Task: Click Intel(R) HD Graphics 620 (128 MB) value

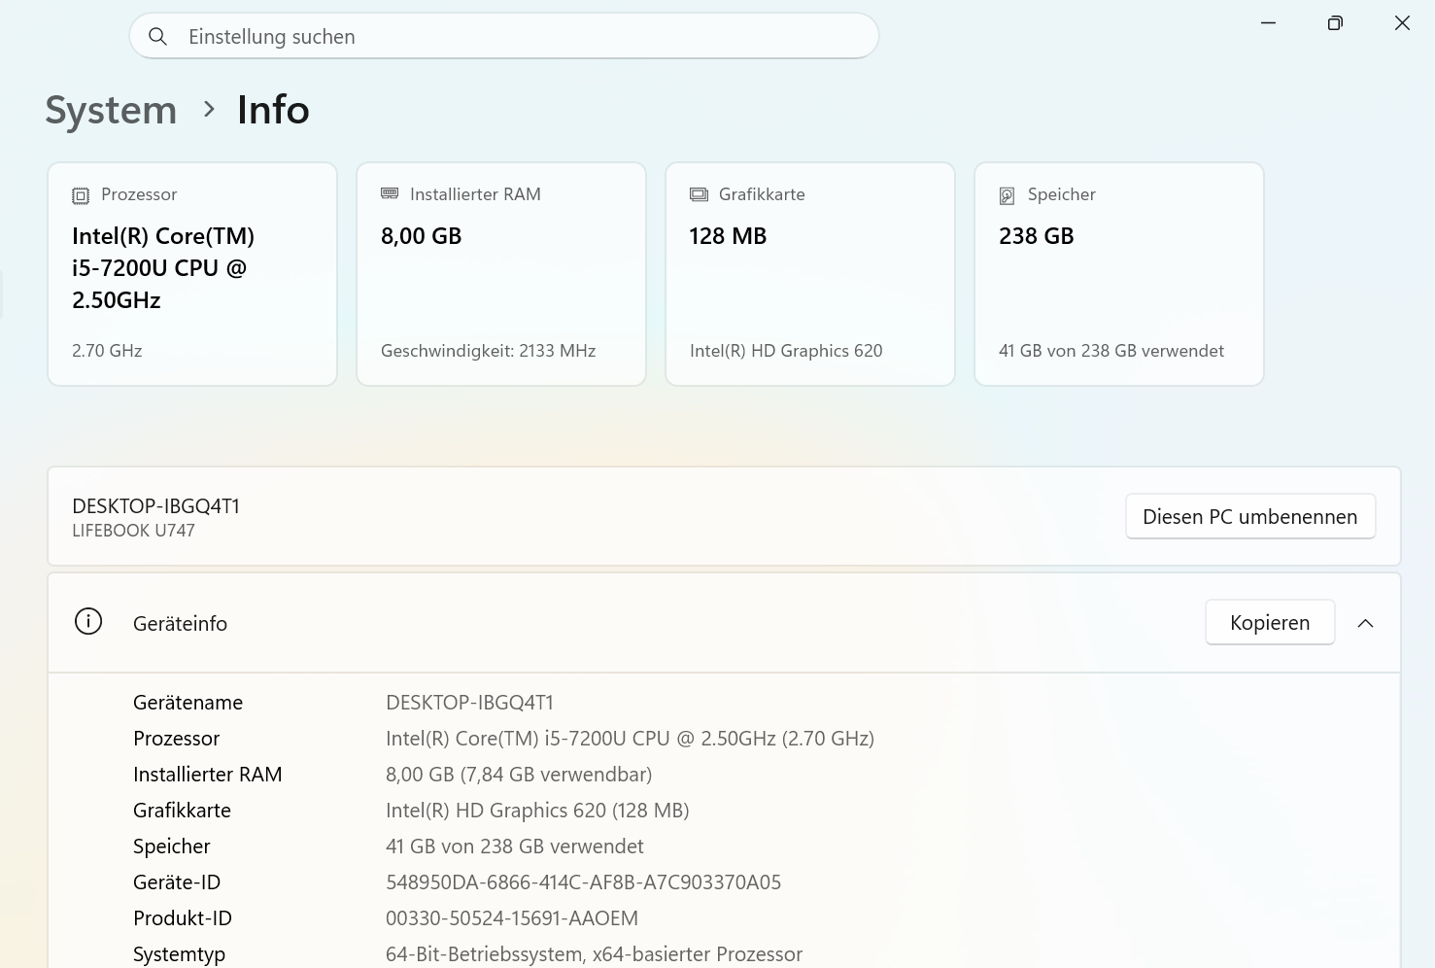Action: (x=537, y=811)
